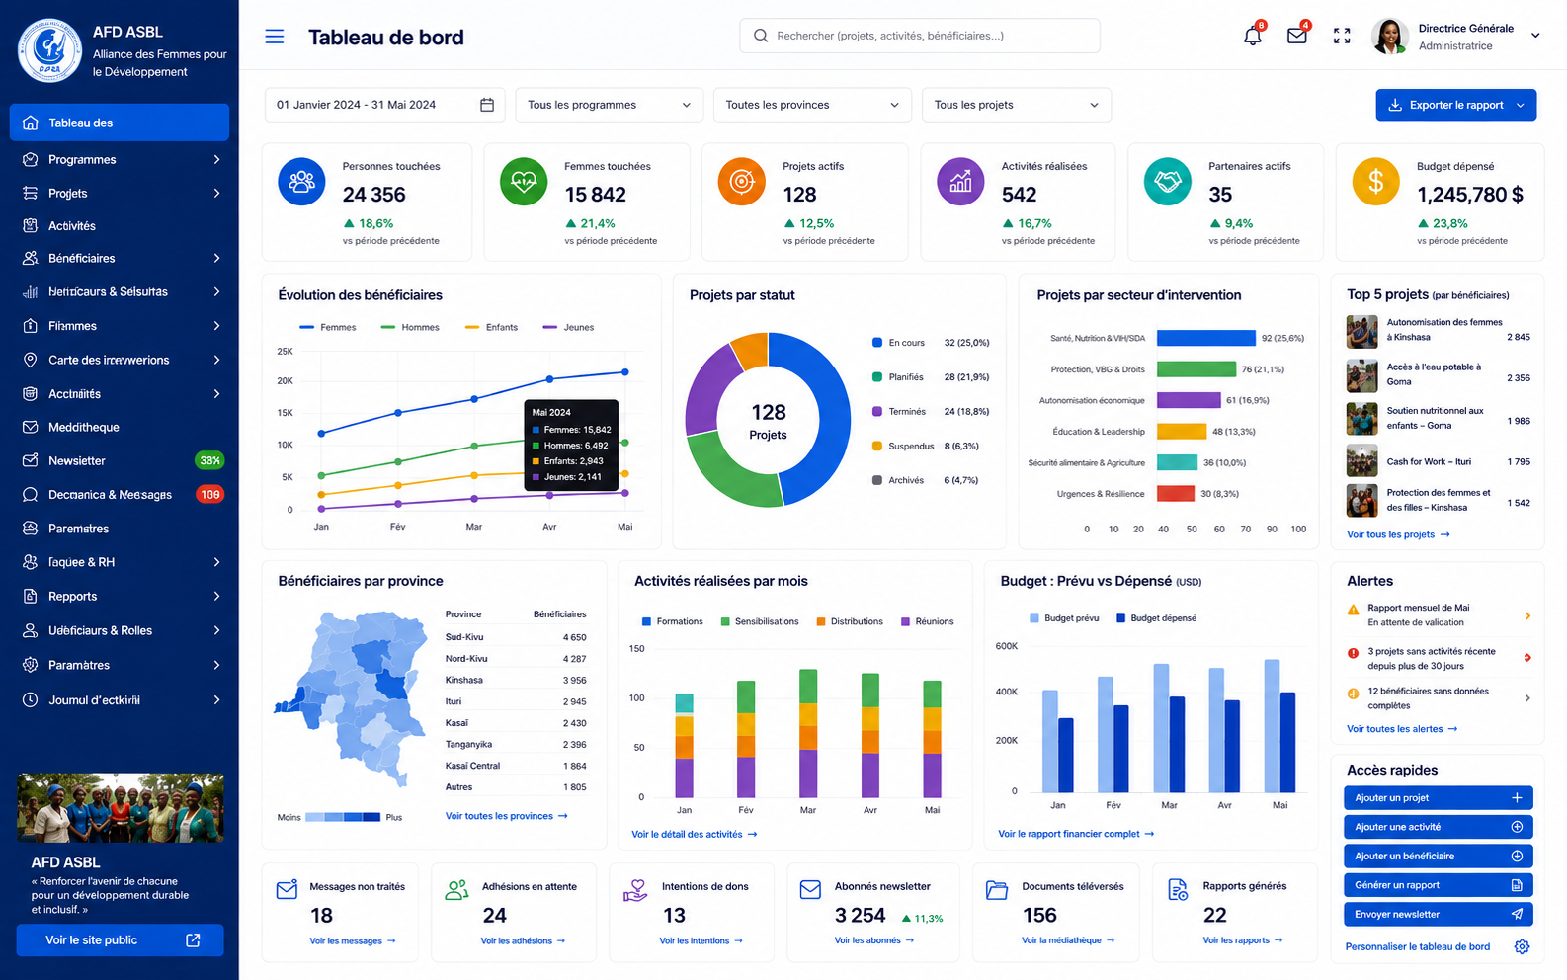Click the paper plane icon on Envoyer newsletter
The width and height of the screenshot is (1567, 980).
tap(1517, 914)
